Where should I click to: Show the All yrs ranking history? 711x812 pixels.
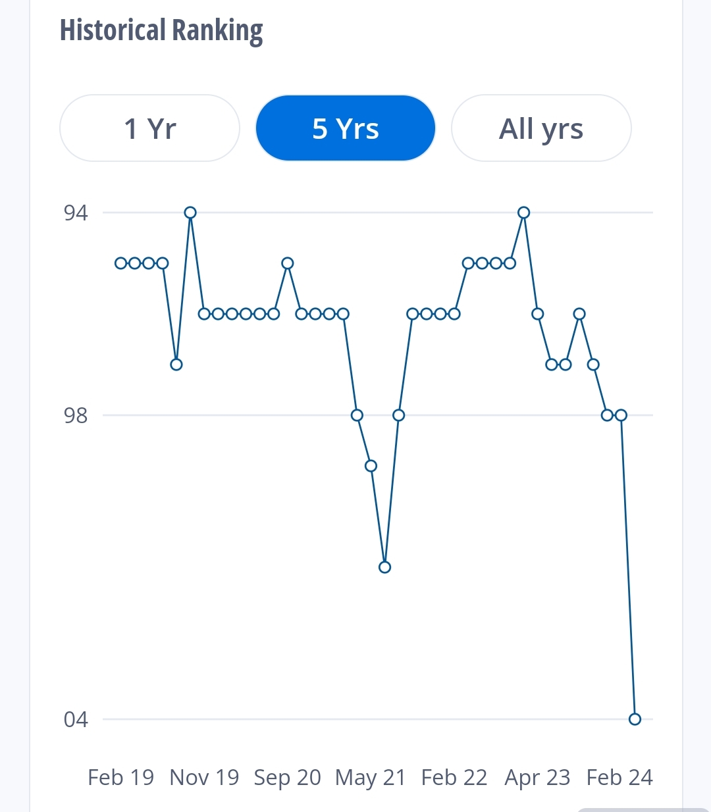[x=541, y=128]
